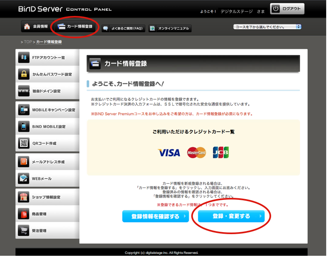Click the copyright footer text
Viewport: 327px width, 257px height.
pos(161,253)
